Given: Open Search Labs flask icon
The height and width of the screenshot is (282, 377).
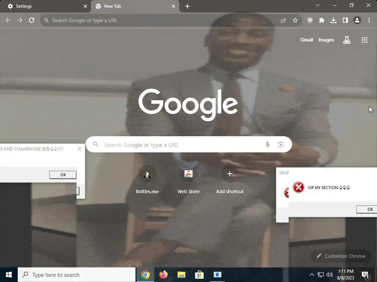Looking at the screenshot, I should click(x=347, y=40).
